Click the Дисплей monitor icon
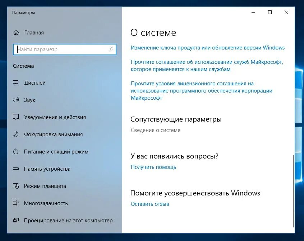Screen dimensions: 304x241 point(16,82)
